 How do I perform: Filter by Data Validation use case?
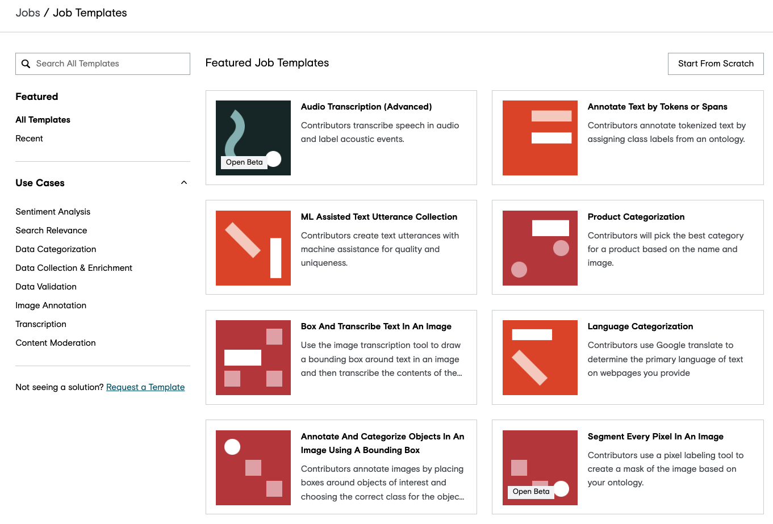click(46, 287)
